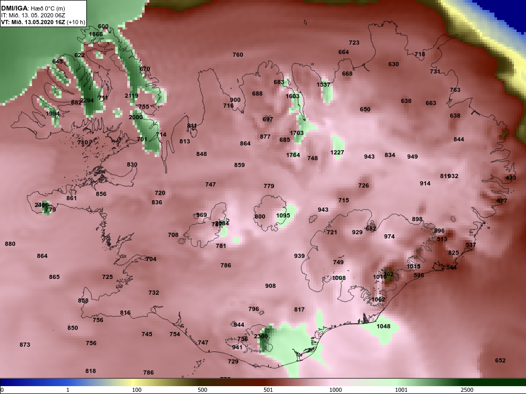
Task: Select the value 723 on the map
Action: [354, 43]
